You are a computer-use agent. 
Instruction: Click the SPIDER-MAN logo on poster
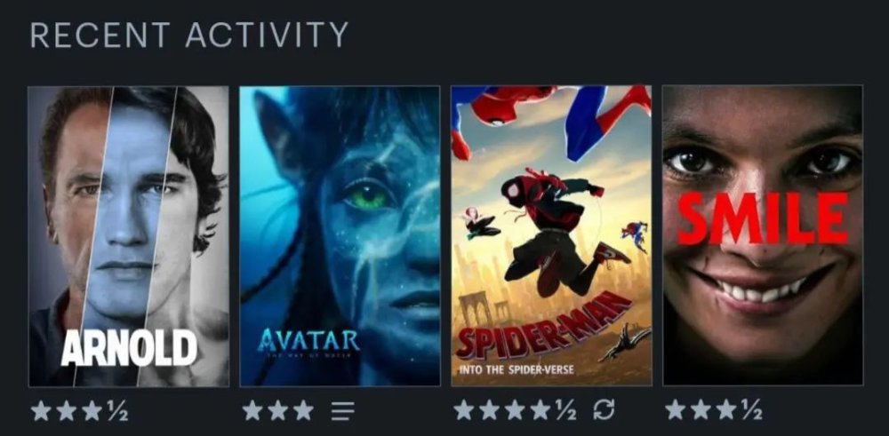[544, 327]
